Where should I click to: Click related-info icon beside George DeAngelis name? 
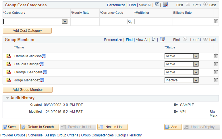tap(45, 72)
